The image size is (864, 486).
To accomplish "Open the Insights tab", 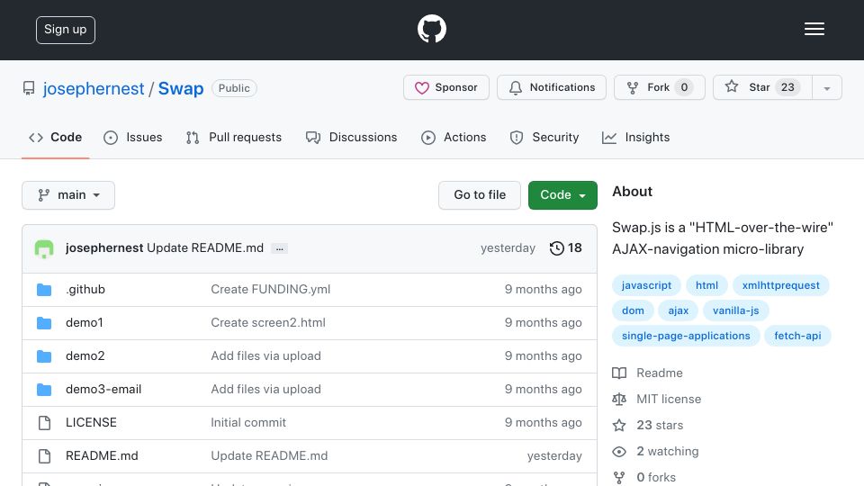I will [636, 137].
